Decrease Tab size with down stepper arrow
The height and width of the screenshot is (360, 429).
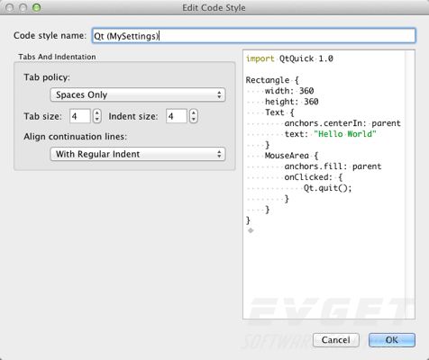pos(96,120)
